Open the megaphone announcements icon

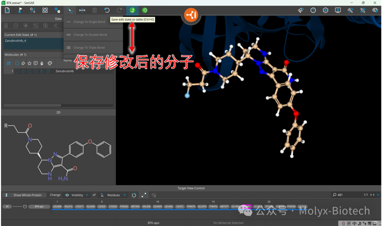[301, 10]
